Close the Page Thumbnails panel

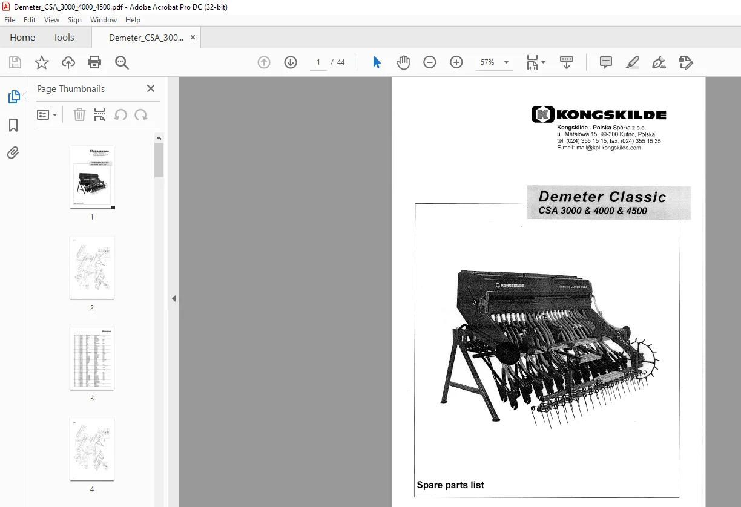(151, 88)
